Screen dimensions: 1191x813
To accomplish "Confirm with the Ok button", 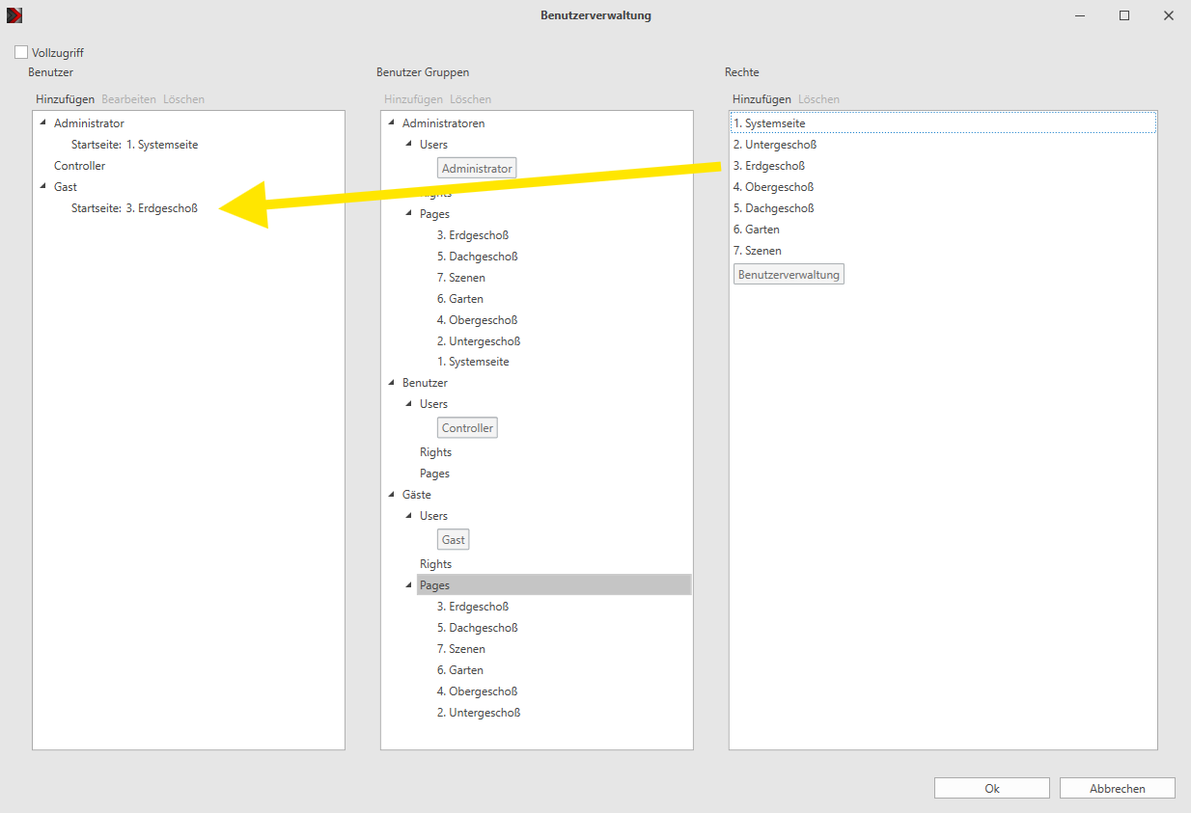I will pyautogui.click(x=991, y=788).
